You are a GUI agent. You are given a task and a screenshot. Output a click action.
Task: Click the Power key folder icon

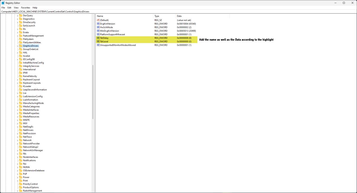[20, 177]
